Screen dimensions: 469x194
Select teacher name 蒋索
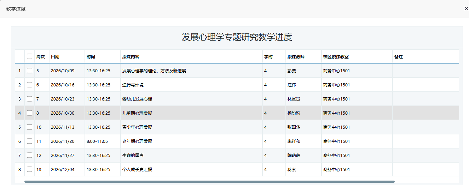pos(292,170)
